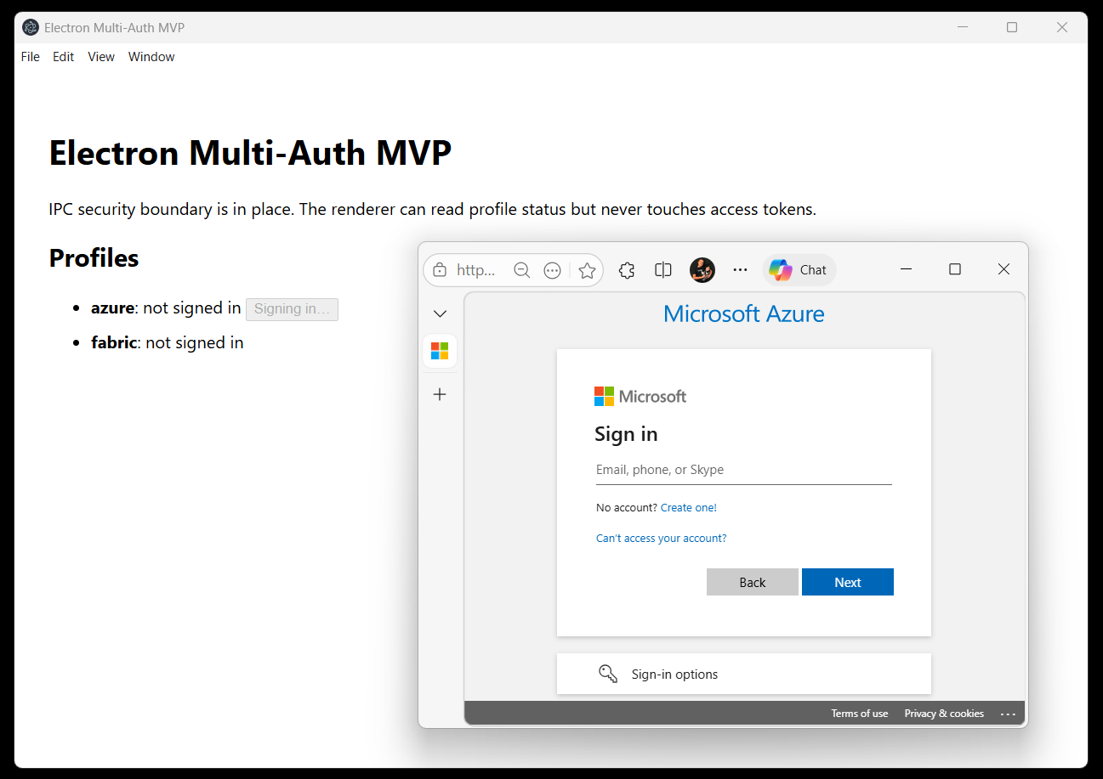Screen dimensions: 1103x779
Task: Toggle the split screen icon
Action: tap(663, 270)
